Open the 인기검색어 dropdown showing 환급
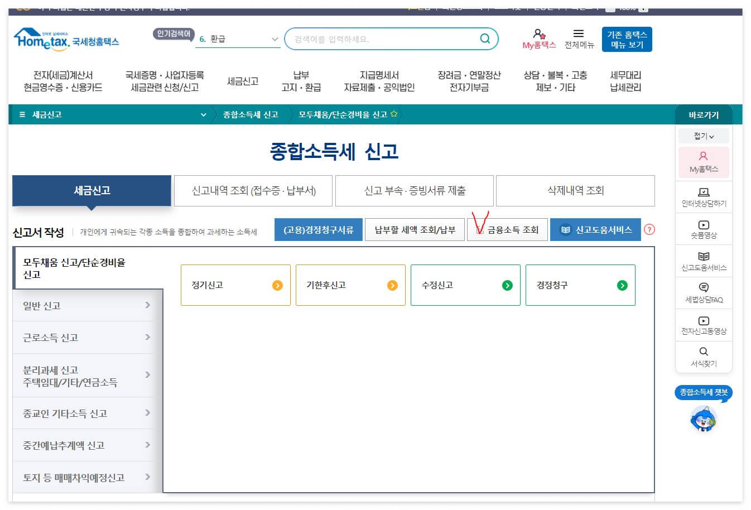The image size is (751, 510). [x=273, y=39]
